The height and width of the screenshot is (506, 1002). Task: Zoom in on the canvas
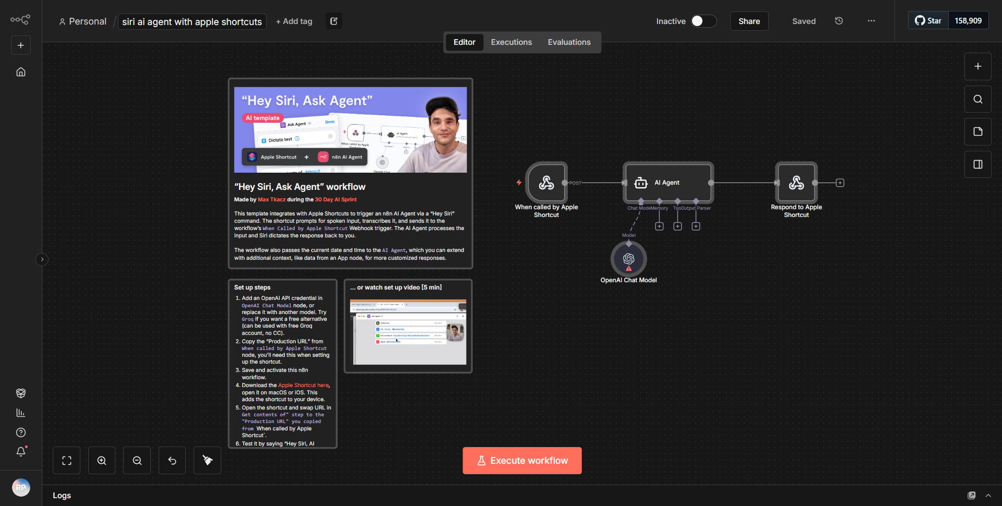pos(102,461)
